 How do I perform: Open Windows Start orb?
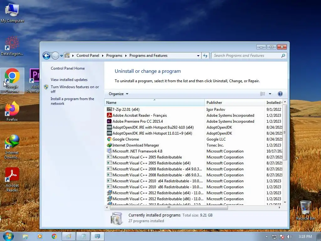(8, 236)
